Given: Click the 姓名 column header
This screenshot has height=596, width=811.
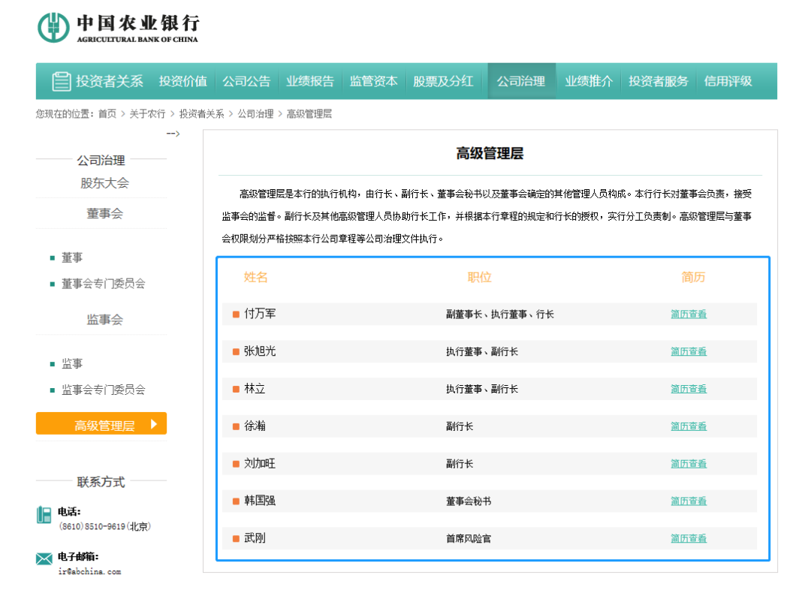Looking at the screenshot, I should coord(255,277).
